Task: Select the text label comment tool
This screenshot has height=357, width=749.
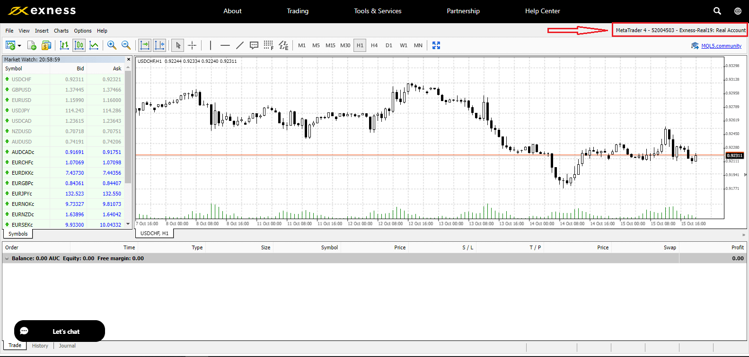Action: (x=254, y=45)
